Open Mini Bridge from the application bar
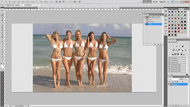Screen dimensions: 190x107 pos(60,2)
